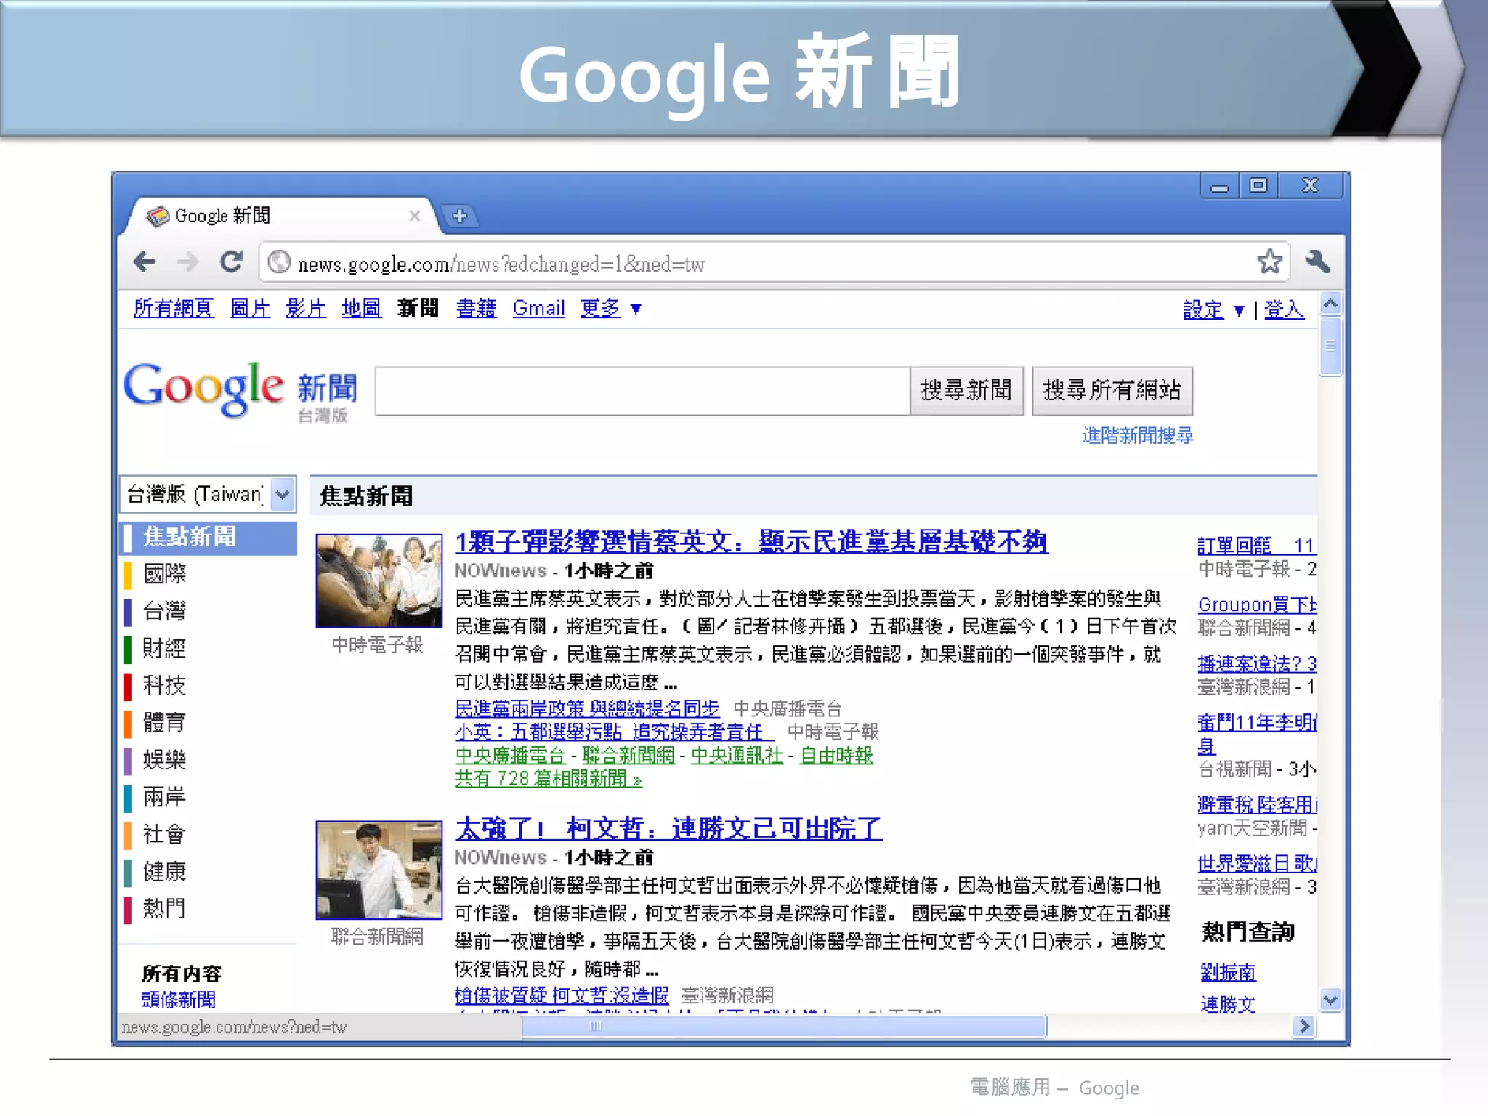The height and width of the screenshot is (1116, 1488).
Task: Open a new tab with the plus button
Action: [459, 216]
